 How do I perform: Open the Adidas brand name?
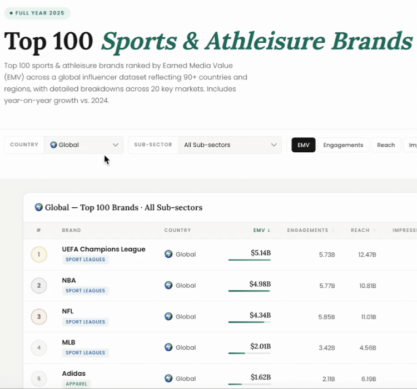[73, 373]
